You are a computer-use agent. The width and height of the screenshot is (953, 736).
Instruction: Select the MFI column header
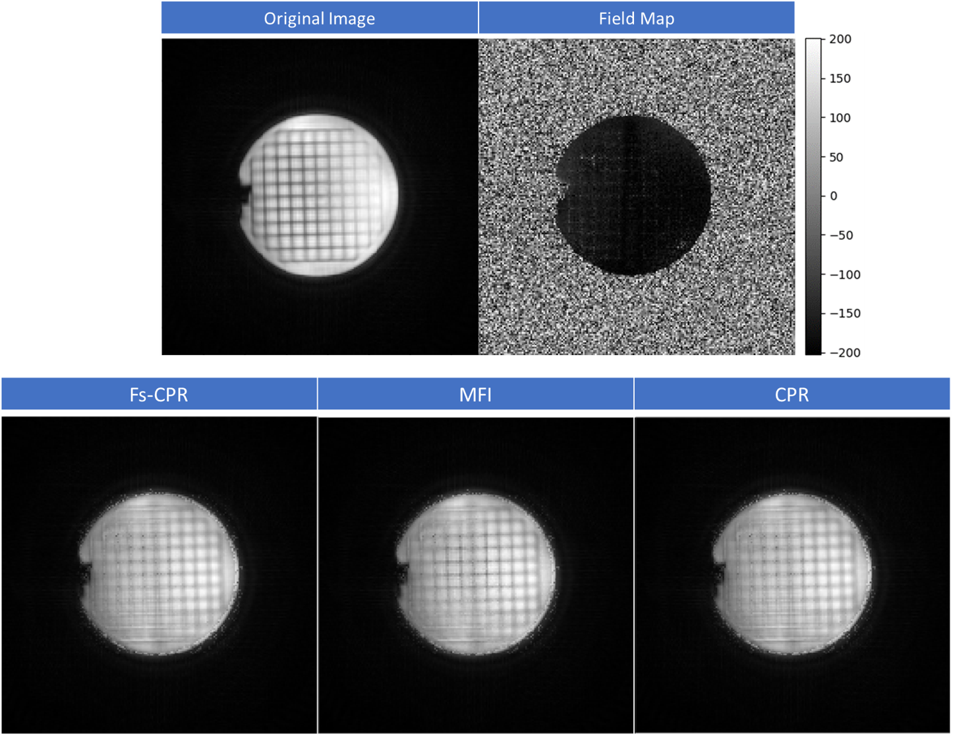(x=475, y=395)
